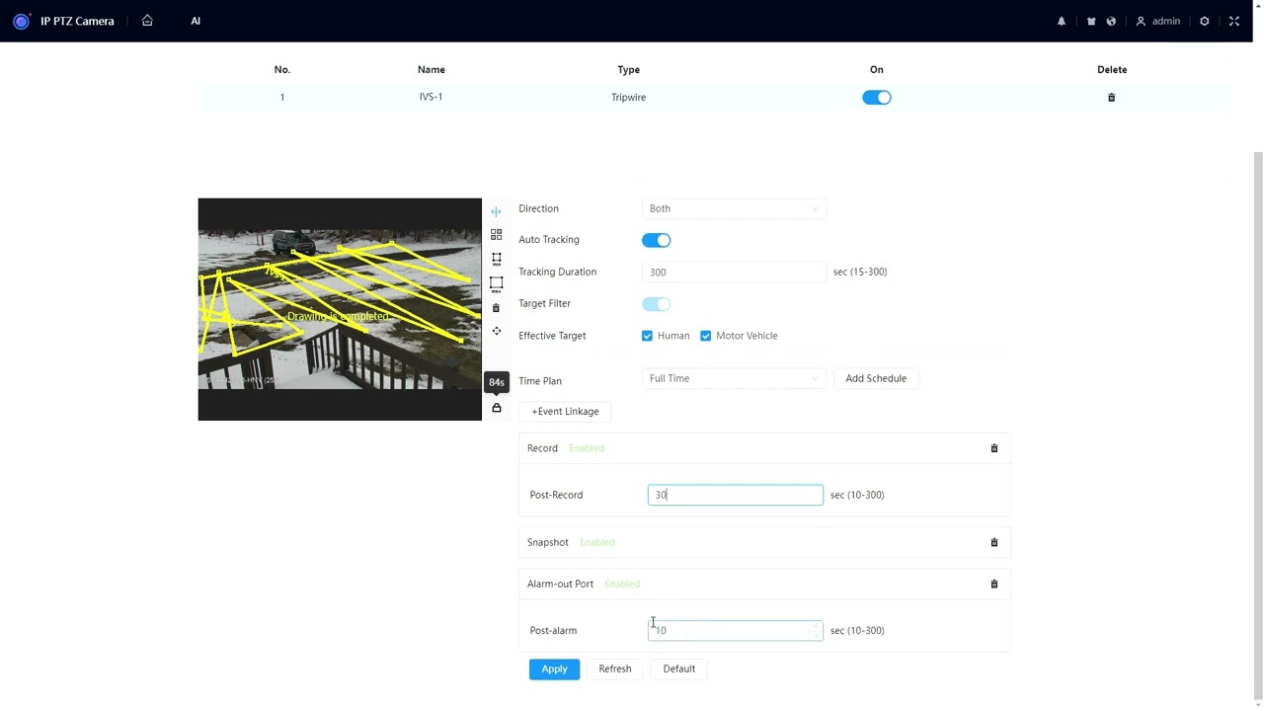Open the Direction dropdown
The image size is (1264, 711).
[x=734, y=208]
